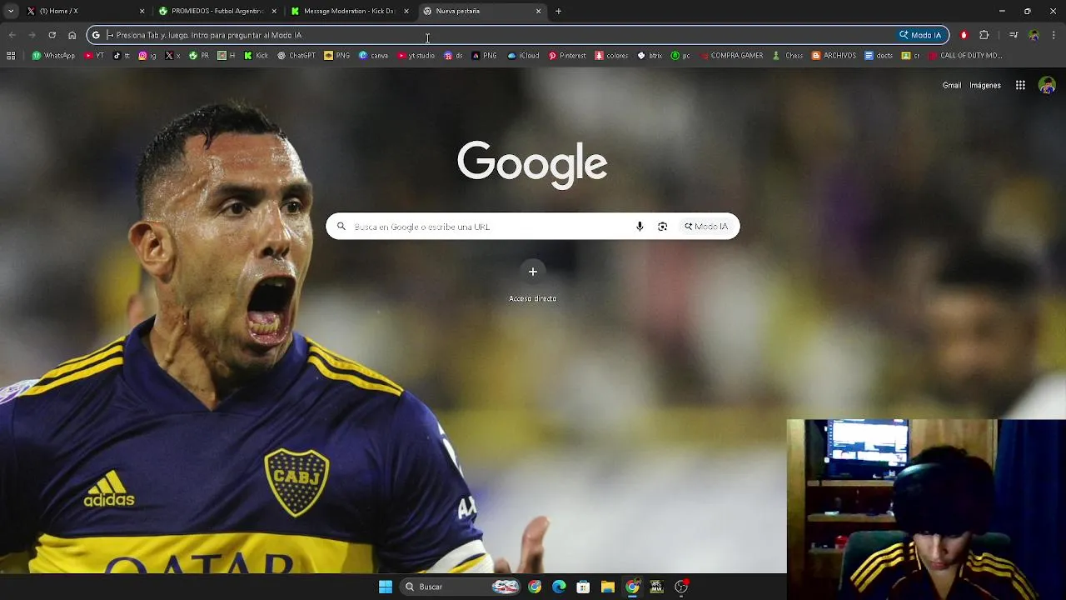
Task: Click the browser home button
Action: coord(72,35)
